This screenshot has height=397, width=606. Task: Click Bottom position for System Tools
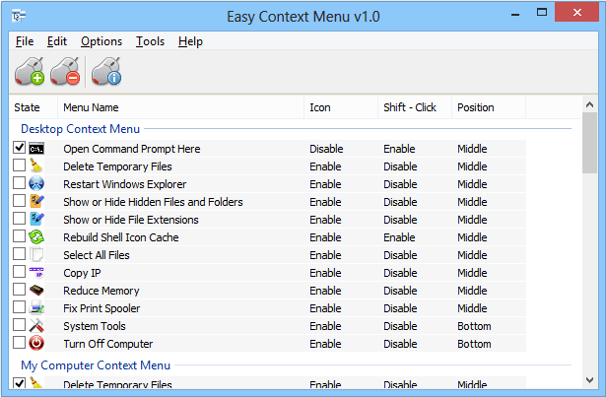point(474,326)
